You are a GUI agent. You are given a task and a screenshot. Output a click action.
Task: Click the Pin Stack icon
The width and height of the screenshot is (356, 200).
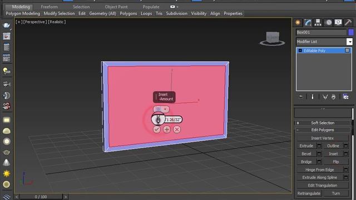(x=301, y=97)
